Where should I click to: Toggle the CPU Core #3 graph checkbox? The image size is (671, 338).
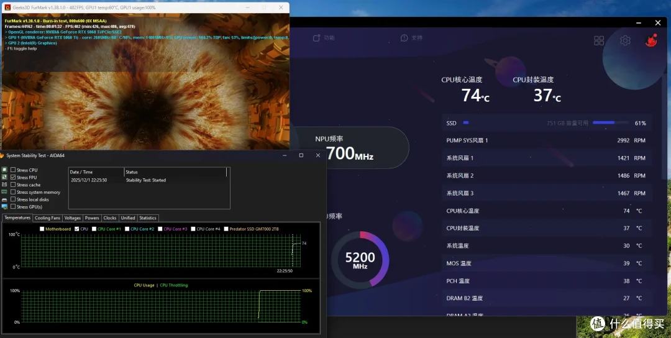160,229
